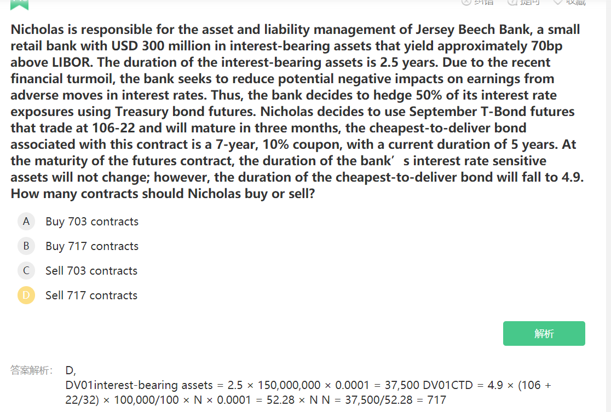Screen dimensions: 611x412
Task: Choose the "Buy 717 contracts" answer text
Action: 92,246
